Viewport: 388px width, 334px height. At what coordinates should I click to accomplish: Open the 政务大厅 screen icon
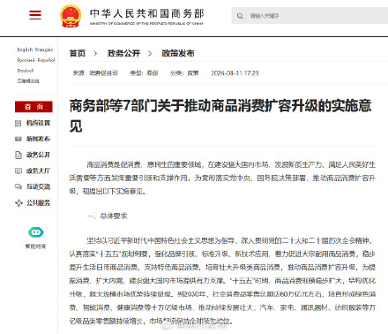pos(19,171)
